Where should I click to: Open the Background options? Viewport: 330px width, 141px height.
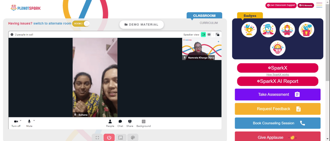click(144, 123)
